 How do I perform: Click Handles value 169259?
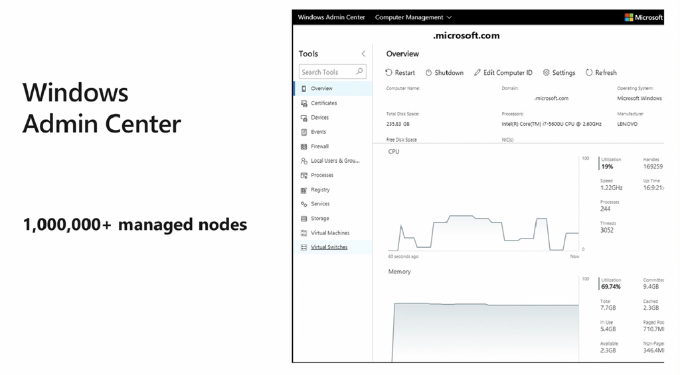pos(653,166)
